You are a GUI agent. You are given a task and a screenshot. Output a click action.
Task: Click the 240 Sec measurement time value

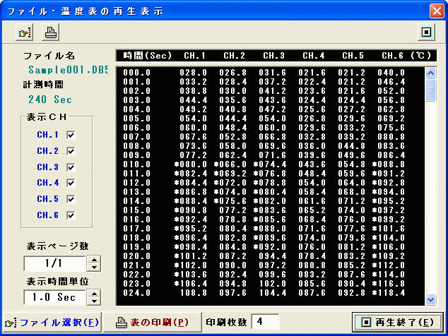point(50,100)
